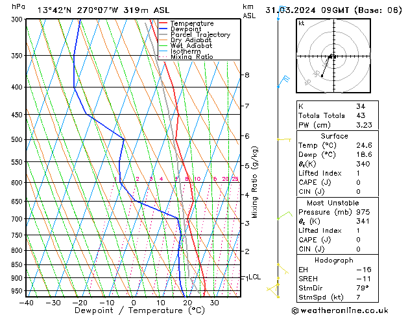Select the 'Temperature' legend entry

tap(192, 23)
